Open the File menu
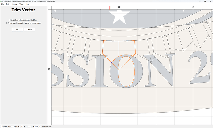This screenshot has width=213, height=128. (x=2, y=4)
